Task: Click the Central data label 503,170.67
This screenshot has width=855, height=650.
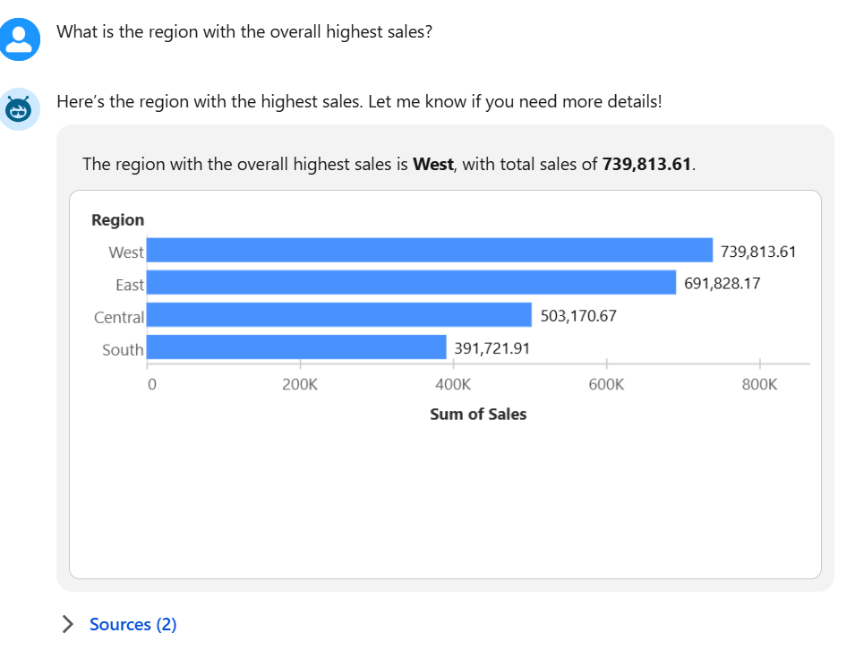Action: (x=578, y=316)
